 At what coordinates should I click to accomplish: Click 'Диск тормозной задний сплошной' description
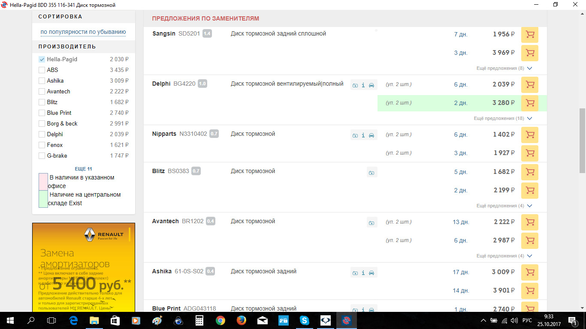click(278, 34)
